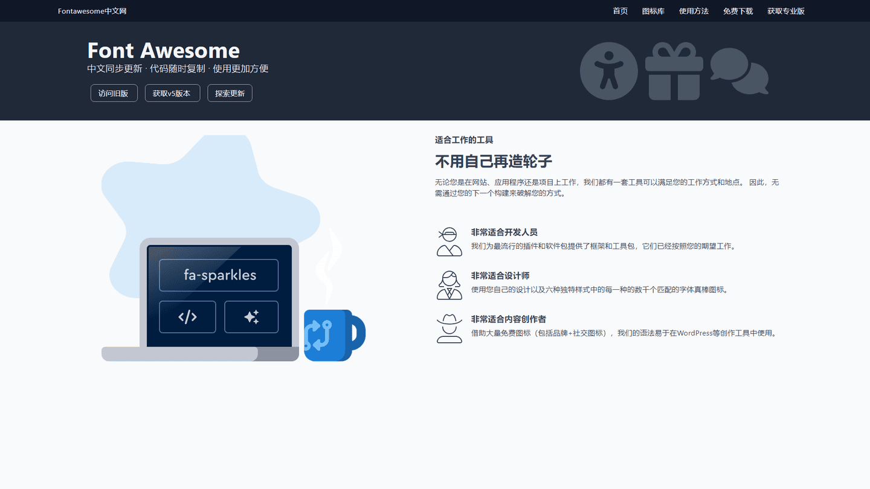Go to 使用方法 in the navigation bar
Viewport: 870px width, 489px height.
[694, 11]
